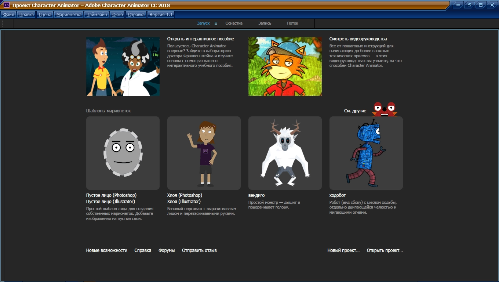Open 'Хлоя (Illustrator)' template
This screenshot has height=282, width=499.
pos(184,202)
